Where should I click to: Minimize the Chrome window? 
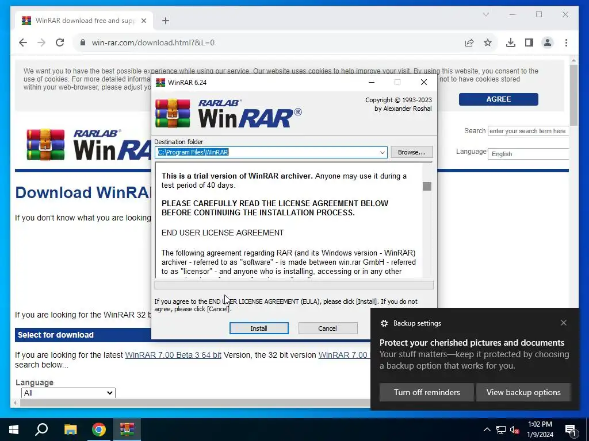pyautogui.click(x=512, y=14)
